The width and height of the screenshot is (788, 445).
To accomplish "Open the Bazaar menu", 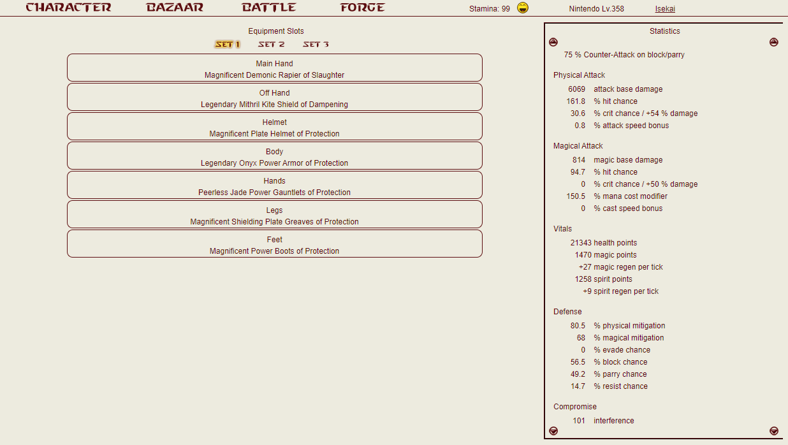I will point(175,8).
